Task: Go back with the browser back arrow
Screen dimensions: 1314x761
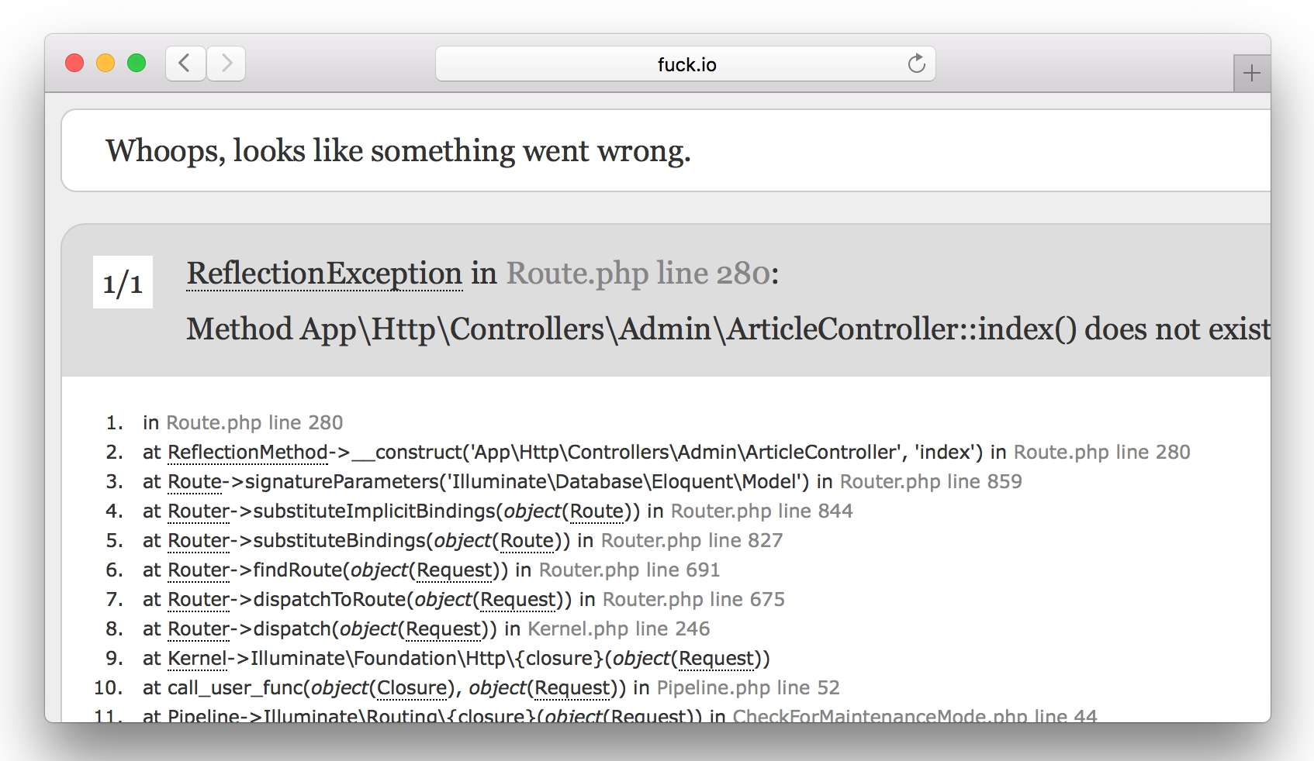Action: tap(185, 64)
